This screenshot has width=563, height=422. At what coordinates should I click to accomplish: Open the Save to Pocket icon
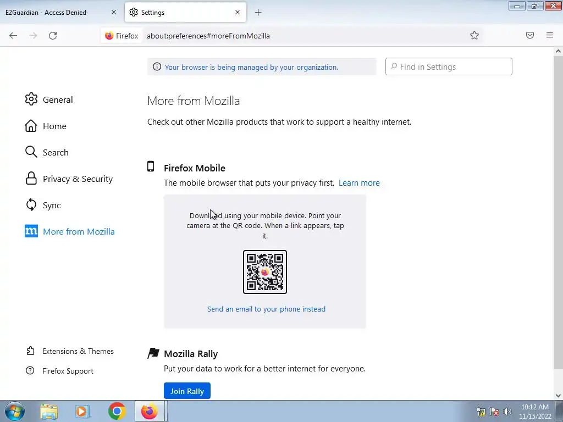[x=530, y=35]
